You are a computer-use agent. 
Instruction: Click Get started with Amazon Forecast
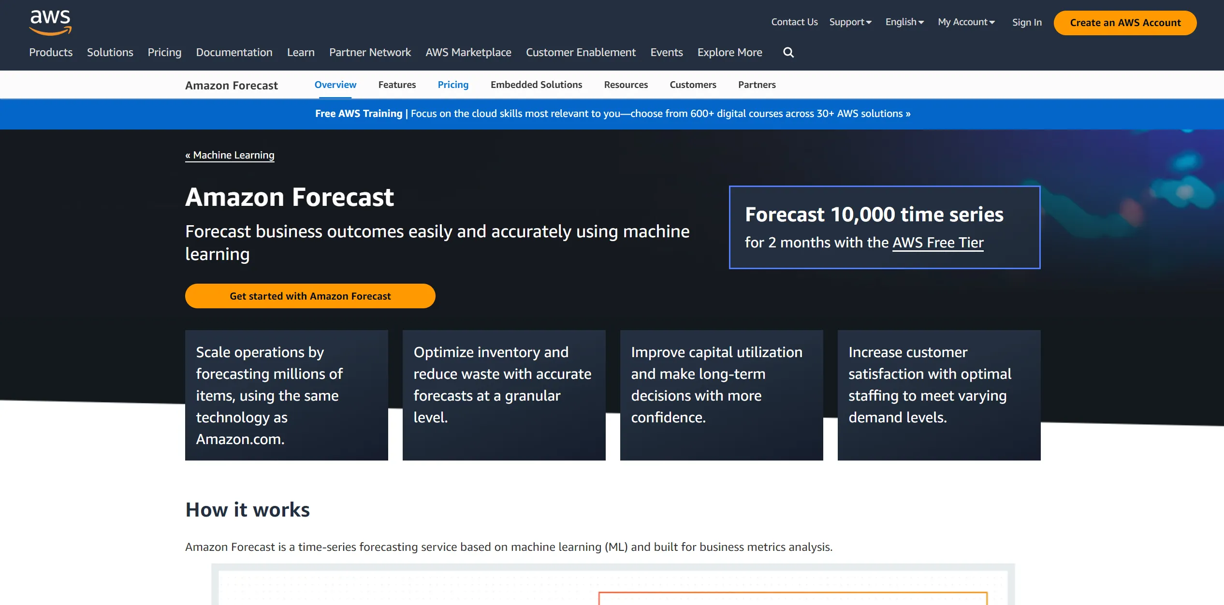point(310,296)
